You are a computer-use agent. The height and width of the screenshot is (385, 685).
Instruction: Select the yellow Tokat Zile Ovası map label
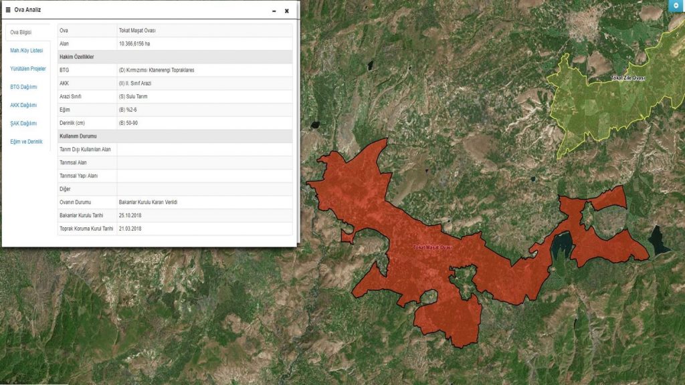pos(627,78)
